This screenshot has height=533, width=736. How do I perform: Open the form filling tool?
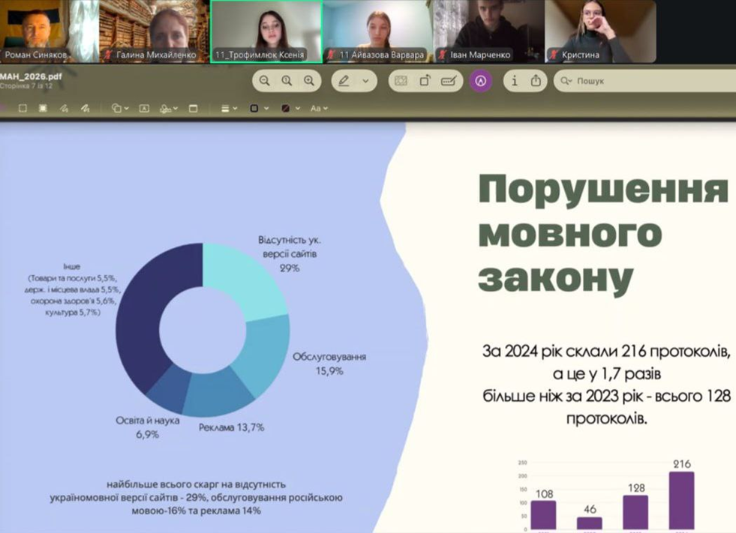[449, 81]
